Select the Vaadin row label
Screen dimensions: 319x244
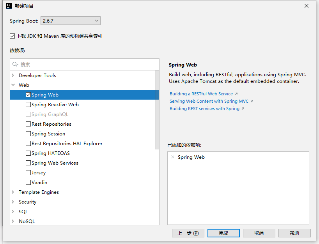point(39,182)
